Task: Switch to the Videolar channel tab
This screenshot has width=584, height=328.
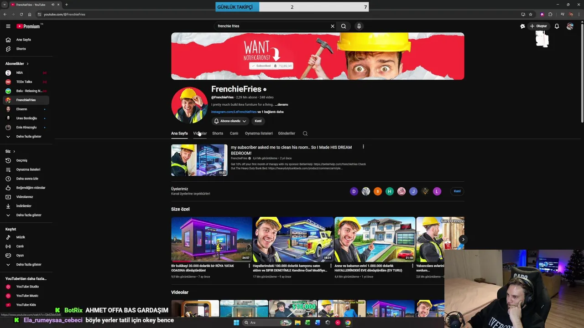Action: tap(200, 133)
